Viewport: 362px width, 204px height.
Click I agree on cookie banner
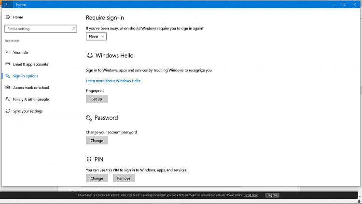coord(272,195)
